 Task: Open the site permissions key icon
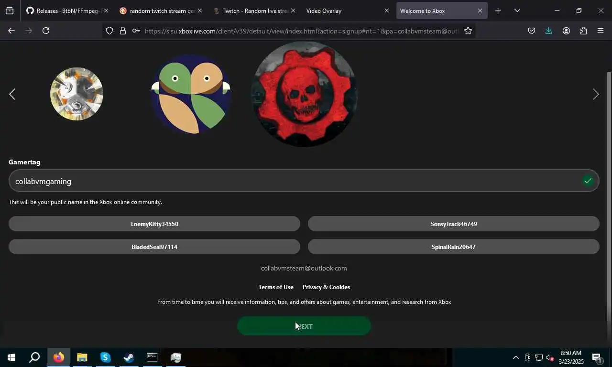coord(136,31)
